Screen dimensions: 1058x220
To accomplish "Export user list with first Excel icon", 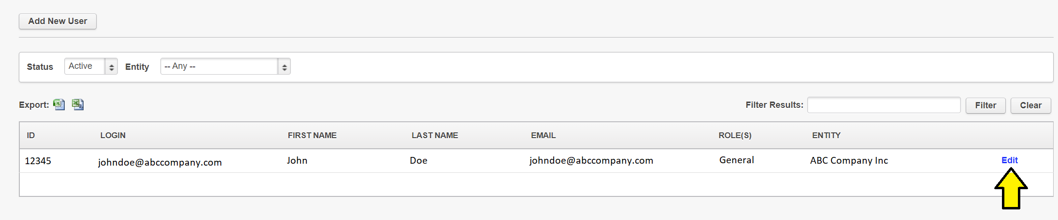I will coord(59,104).
